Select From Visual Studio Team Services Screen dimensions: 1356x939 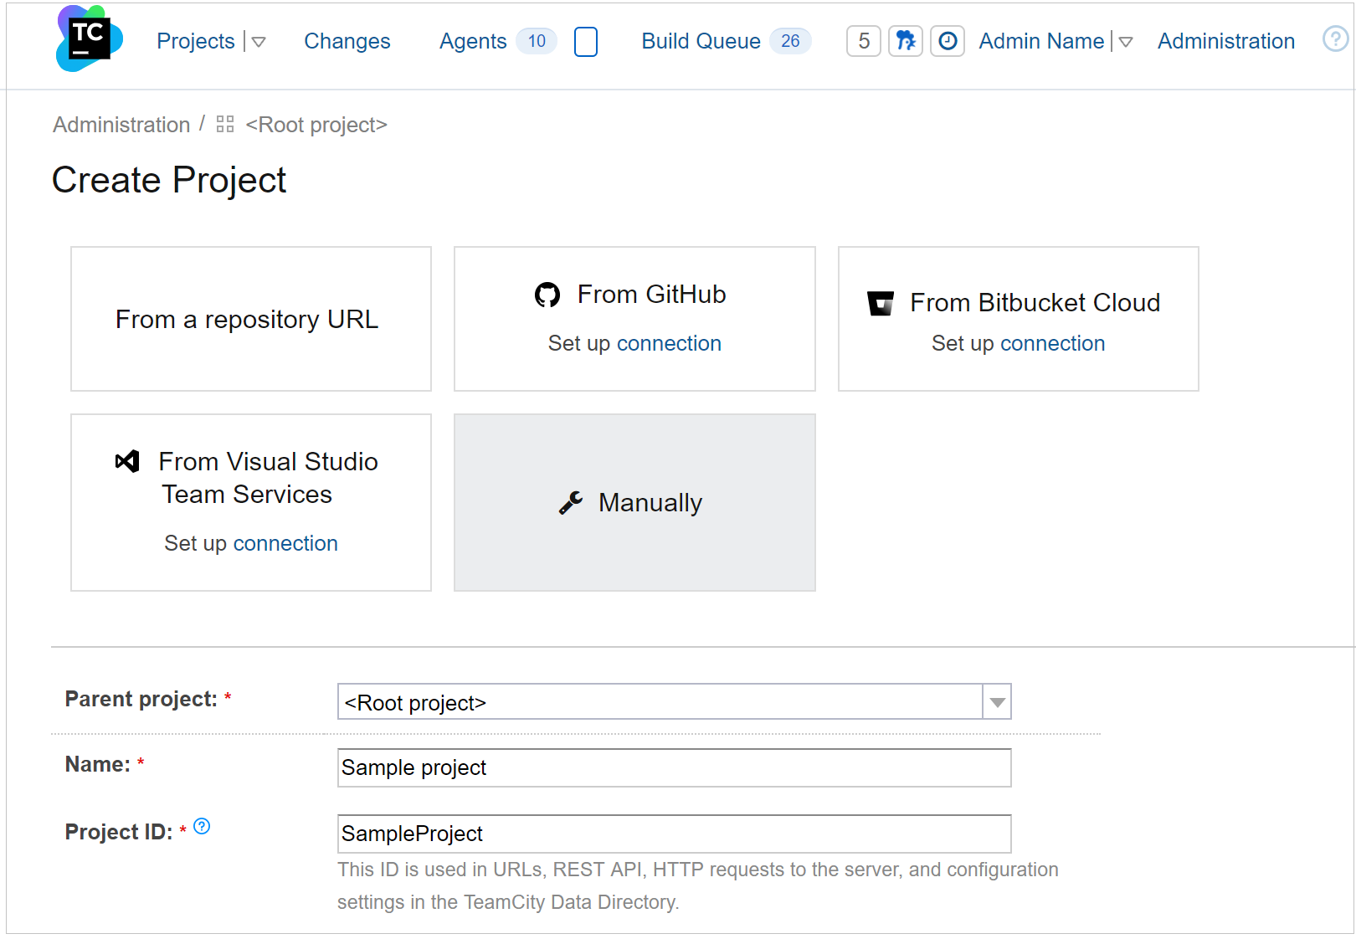pos(251,502)
